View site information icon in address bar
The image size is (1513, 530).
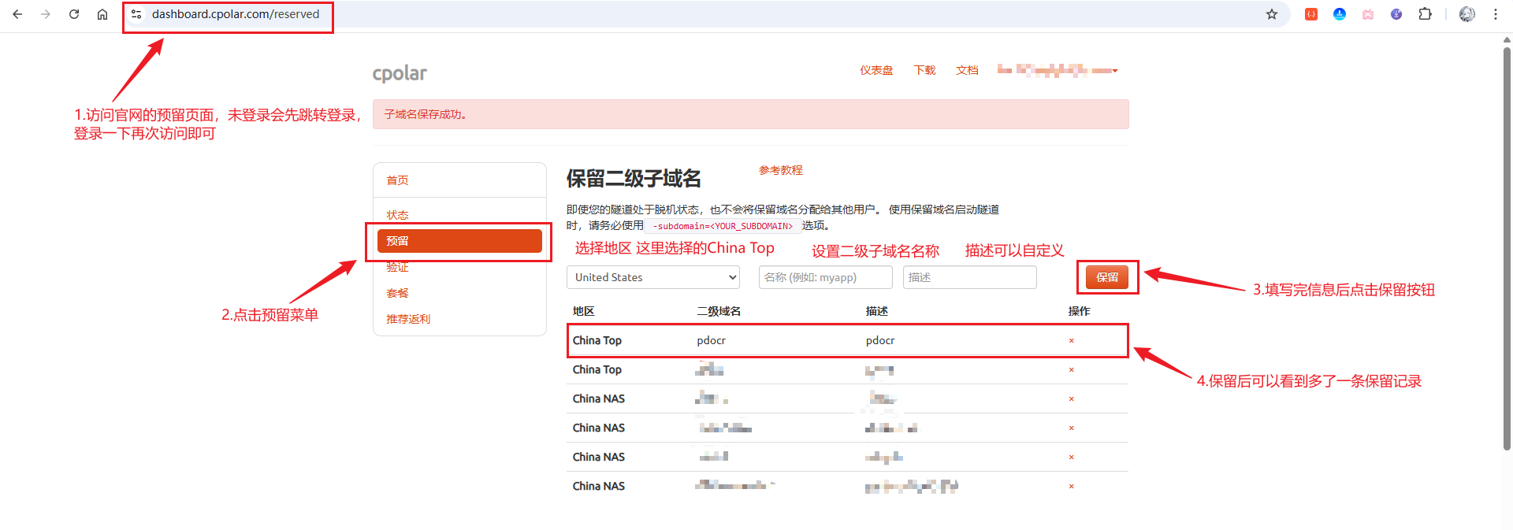tap(136, 14)
